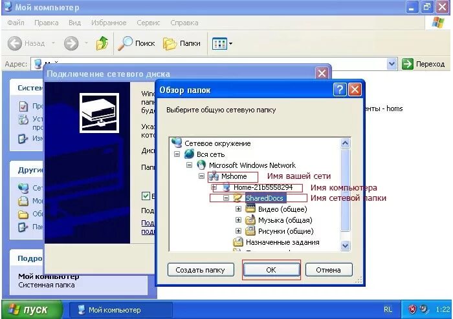Select the Рисунки (общие) folder icon
453x319 pixels.
(x=250, y=231)
